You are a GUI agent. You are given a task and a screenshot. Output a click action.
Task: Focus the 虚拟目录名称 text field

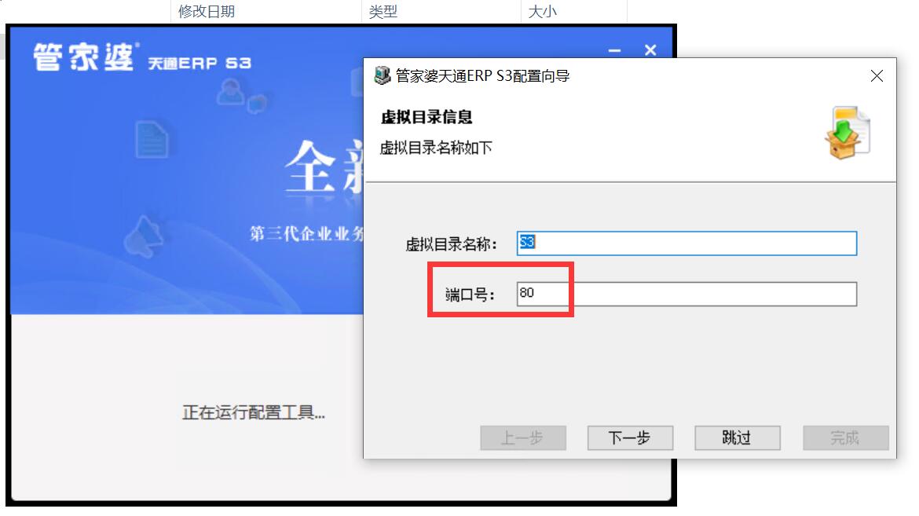pos(687,243)
